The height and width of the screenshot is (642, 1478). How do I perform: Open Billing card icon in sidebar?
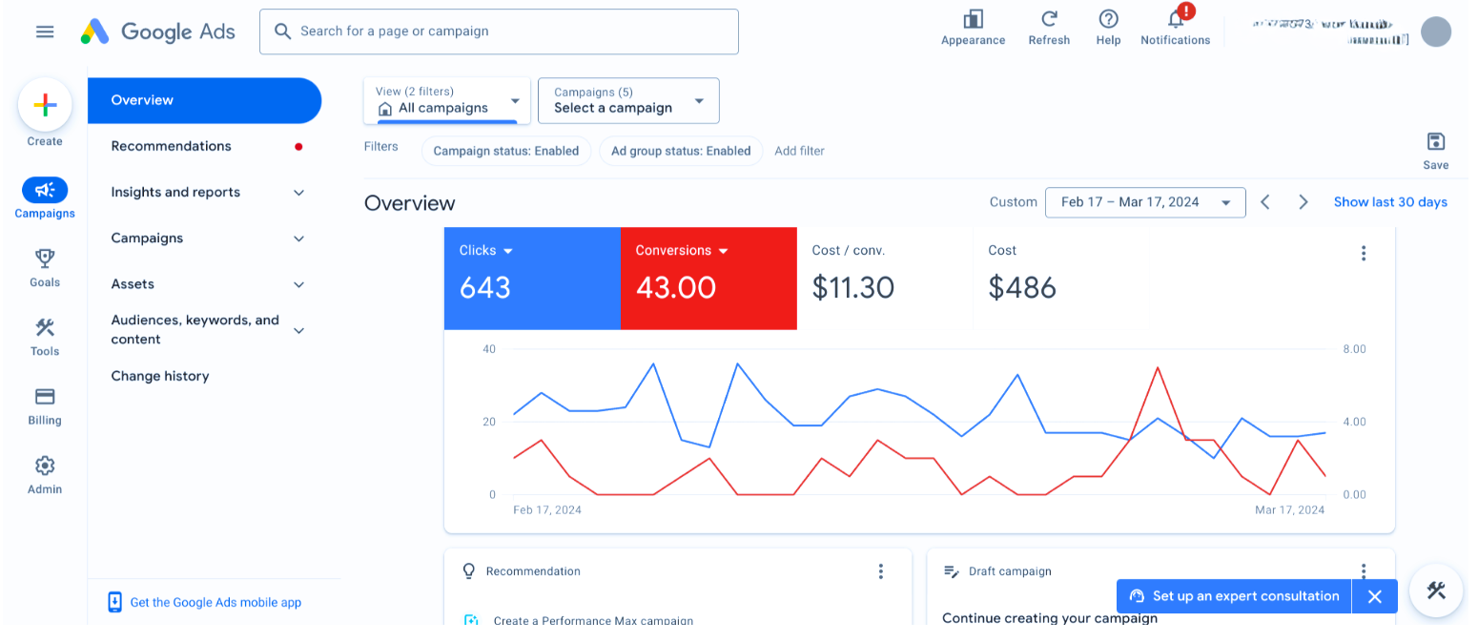(x=45, y=397)
